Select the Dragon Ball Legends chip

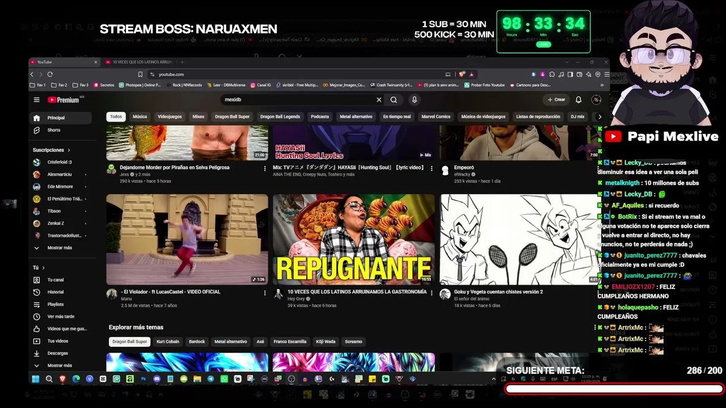pyautogui.click(x=280, y=117)
